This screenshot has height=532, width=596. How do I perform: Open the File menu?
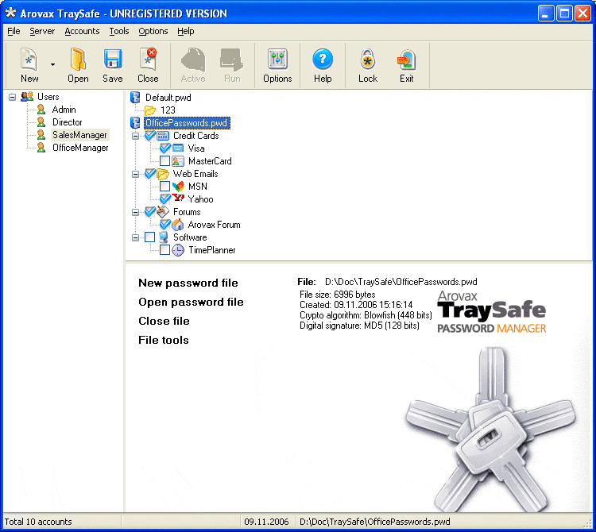tap(14, 31)
